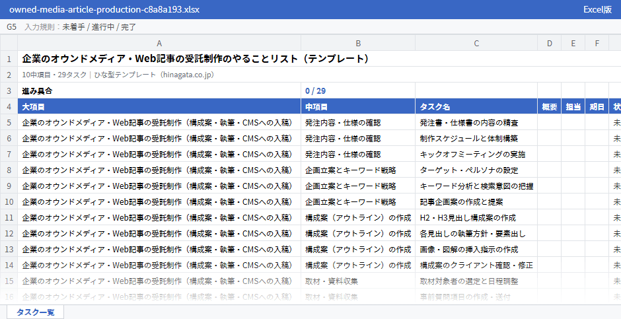Viewport: 621px width, 319px height.
Task: Select column B header
Action: [x=358, y=43]
